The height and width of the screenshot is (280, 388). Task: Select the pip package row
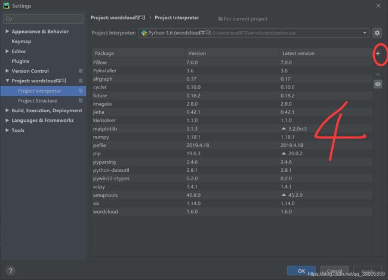(232, 153)
